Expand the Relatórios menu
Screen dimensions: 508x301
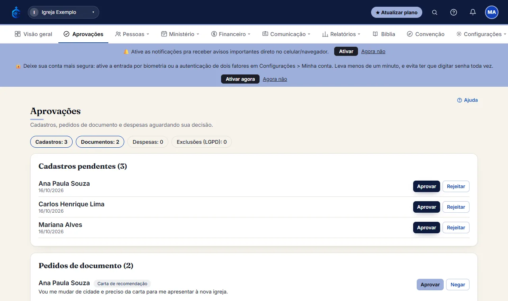coord(341,34)
